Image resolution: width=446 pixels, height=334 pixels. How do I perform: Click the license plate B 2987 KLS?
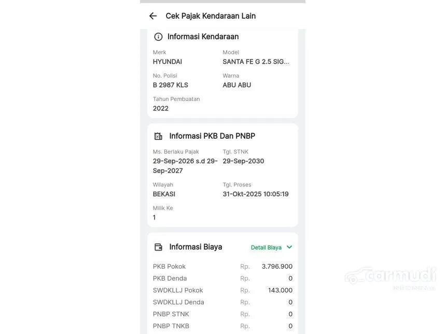coord(170,85)
